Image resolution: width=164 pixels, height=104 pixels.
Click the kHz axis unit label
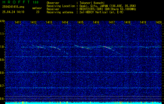coord(2,21)
